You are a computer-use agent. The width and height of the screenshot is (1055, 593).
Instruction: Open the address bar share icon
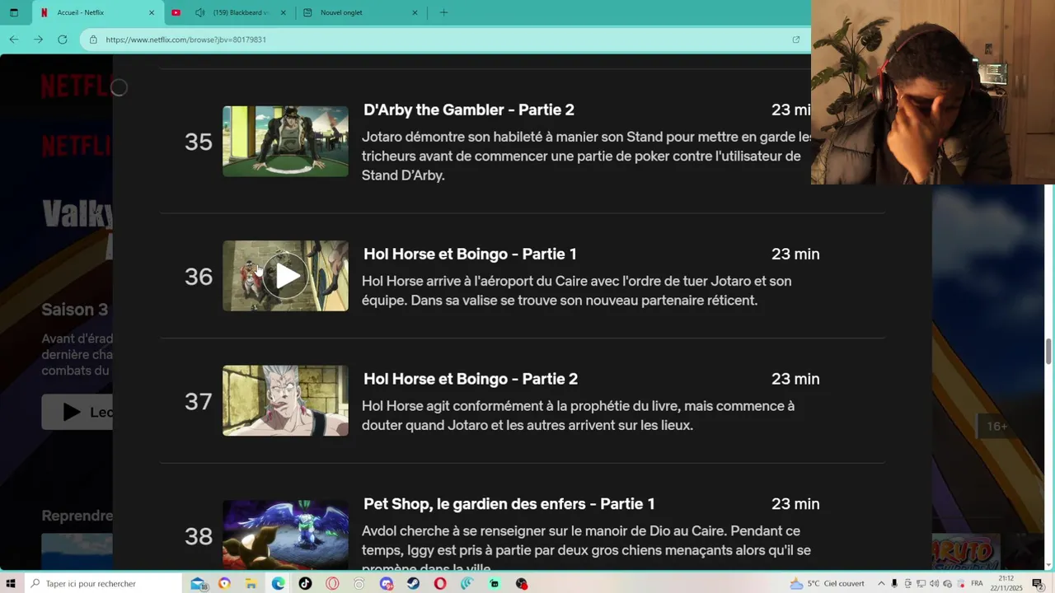tap(796, 40)
